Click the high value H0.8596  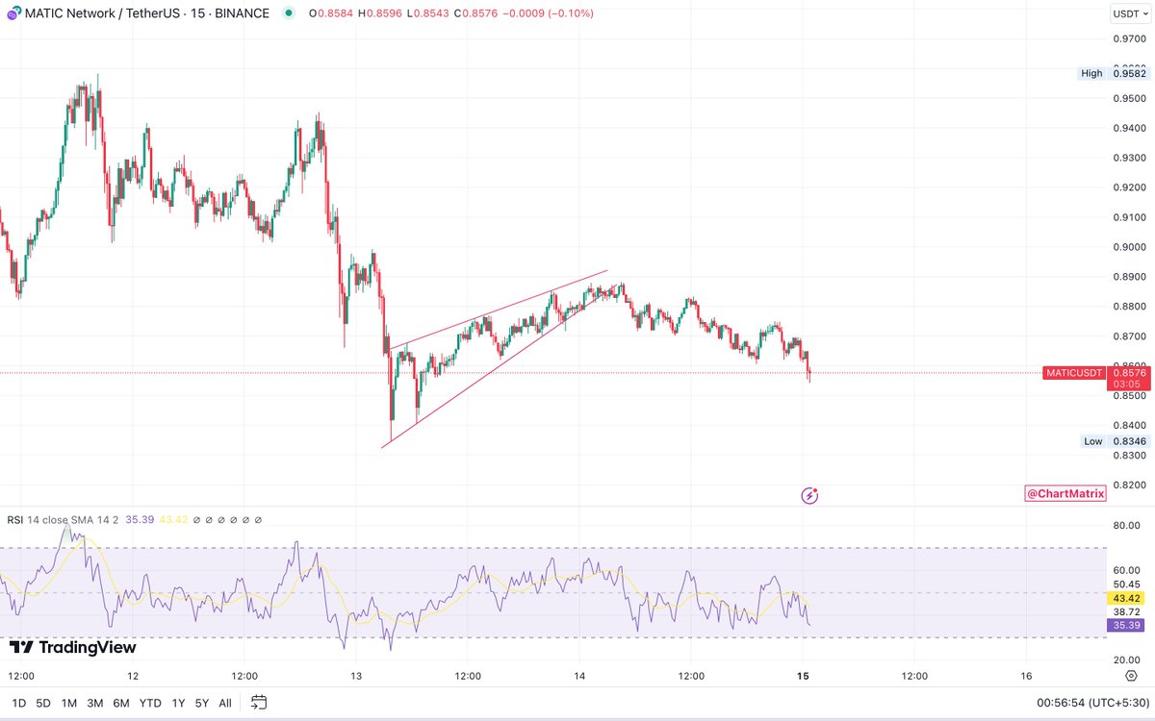382,13
